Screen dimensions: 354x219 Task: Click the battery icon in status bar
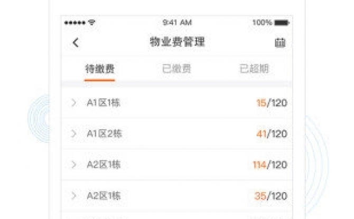pos(282,23)
